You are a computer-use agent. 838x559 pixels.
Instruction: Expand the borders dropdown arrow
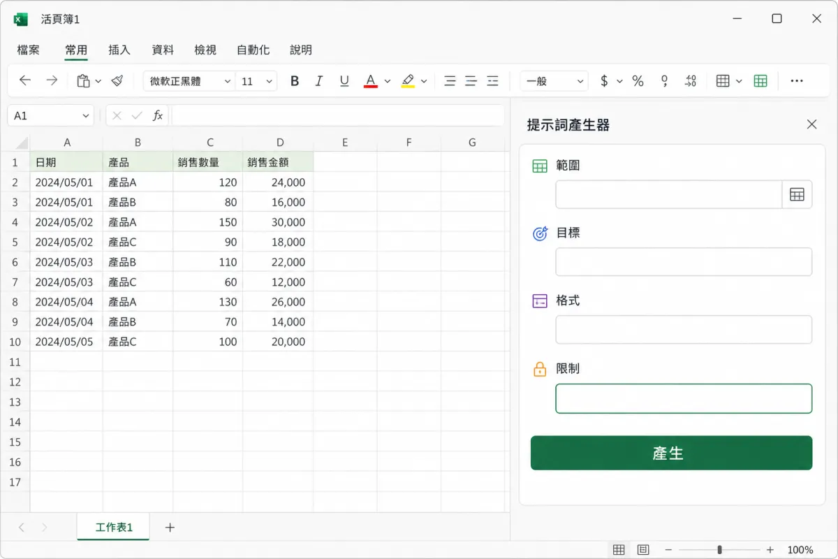point(739,81)
